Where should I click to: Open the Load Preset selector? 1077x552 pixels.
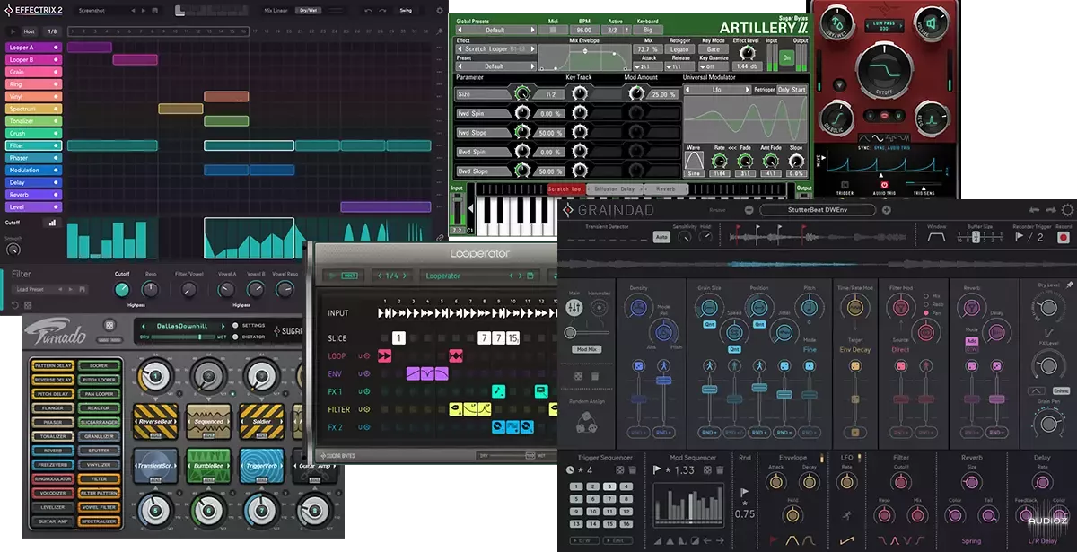pyautogui.click(x=51, y=289)
